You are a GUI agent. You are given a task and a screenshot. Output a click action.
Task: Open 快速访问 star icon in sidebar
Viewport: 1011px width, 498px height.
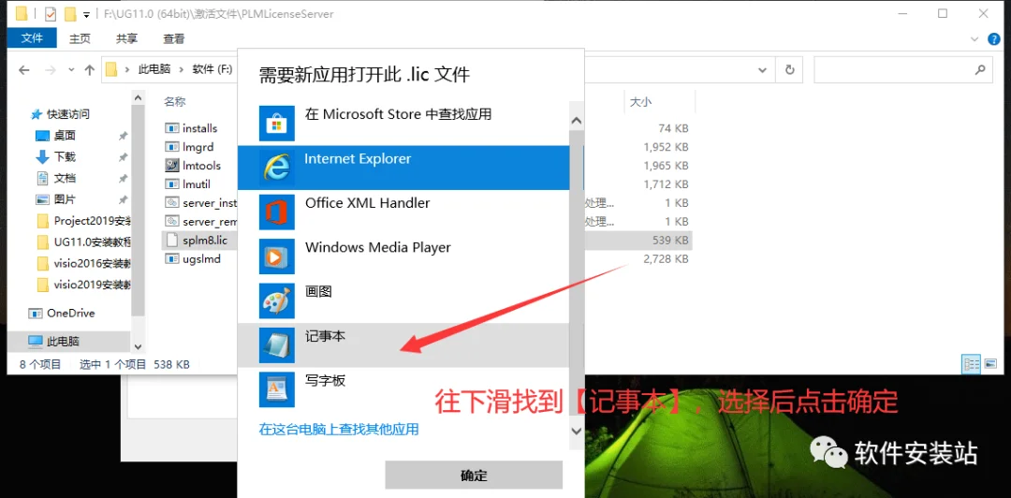click(x=37, y=114)
